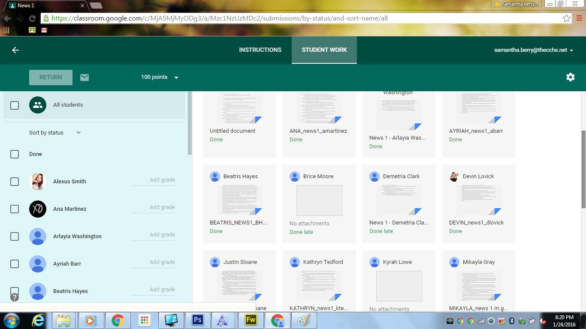Add a grade for Ayriah Barr
The image size is (586, 329).
[x=154, y=262]
